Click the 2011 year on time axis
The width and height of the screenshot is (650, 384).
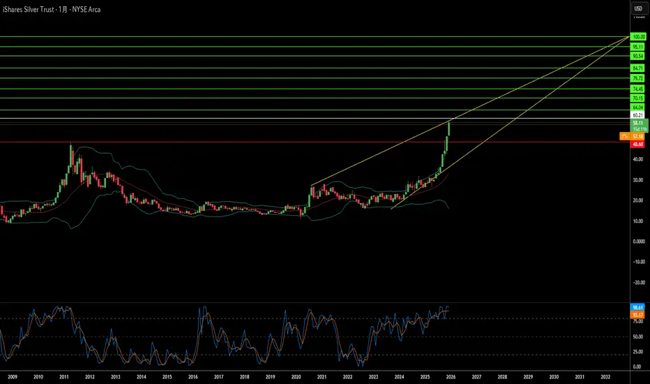[x=64, y=377]
